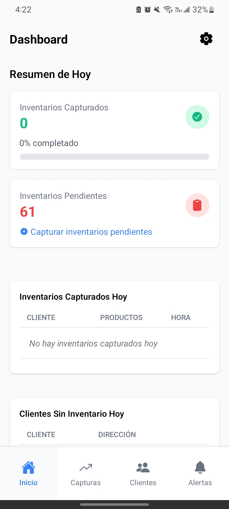The width and height of the screenshot is (229, 509).
Task: Click the PRODUCTOS column header
Action: point(121,317)
